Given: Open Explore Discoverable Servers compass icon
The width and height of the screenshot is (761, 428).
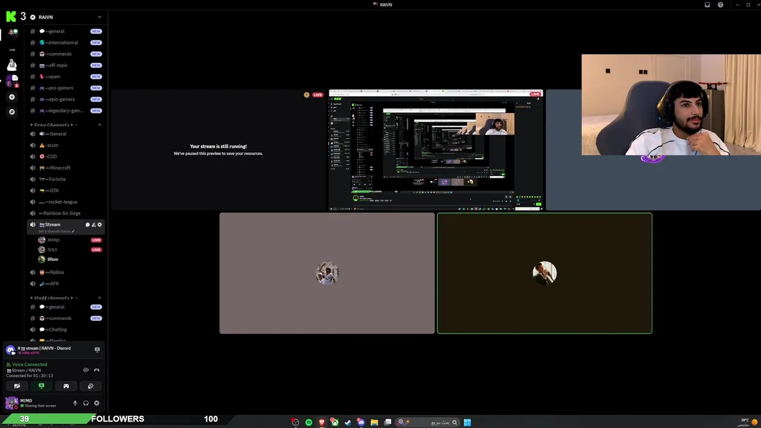Looking at the screenshot, I should pyautogui.click(x=12, y=112).
